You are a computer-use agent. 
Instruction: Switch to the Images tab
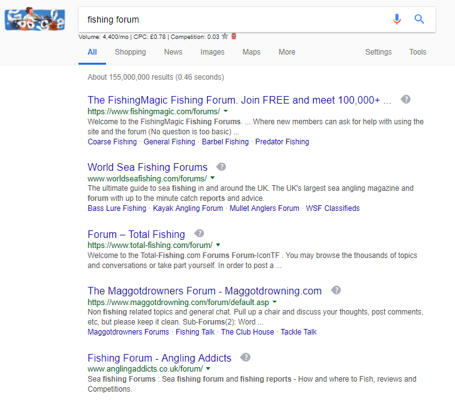click(212, 52)
